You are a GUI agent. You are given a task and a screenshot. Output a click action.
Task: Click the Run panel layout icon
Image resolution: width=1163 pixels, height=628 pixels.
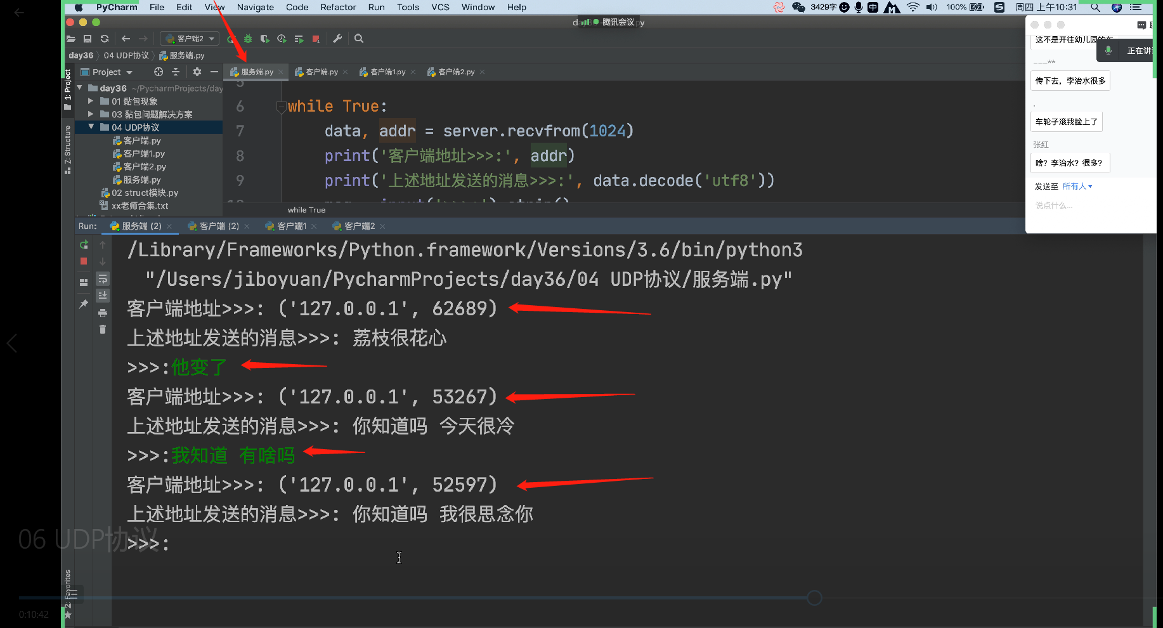(84, 282)
